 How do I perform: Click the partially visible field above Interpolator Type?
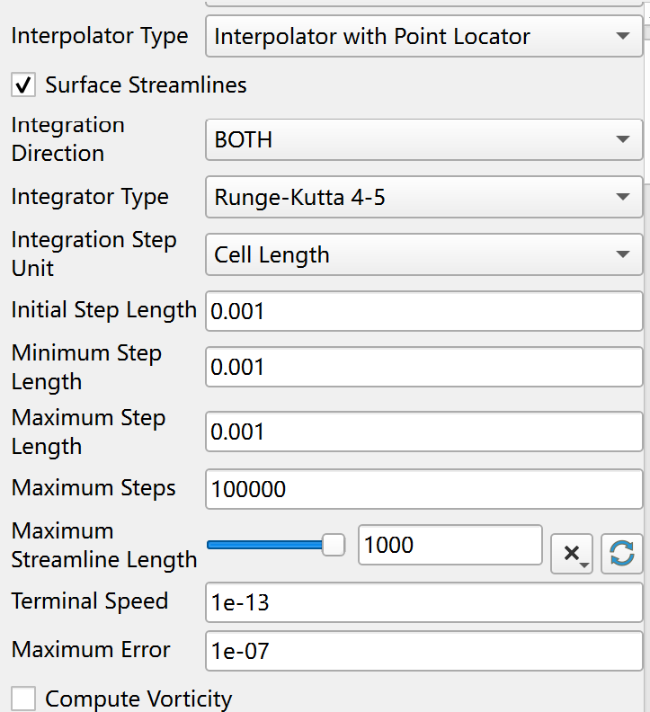[423, 4]
